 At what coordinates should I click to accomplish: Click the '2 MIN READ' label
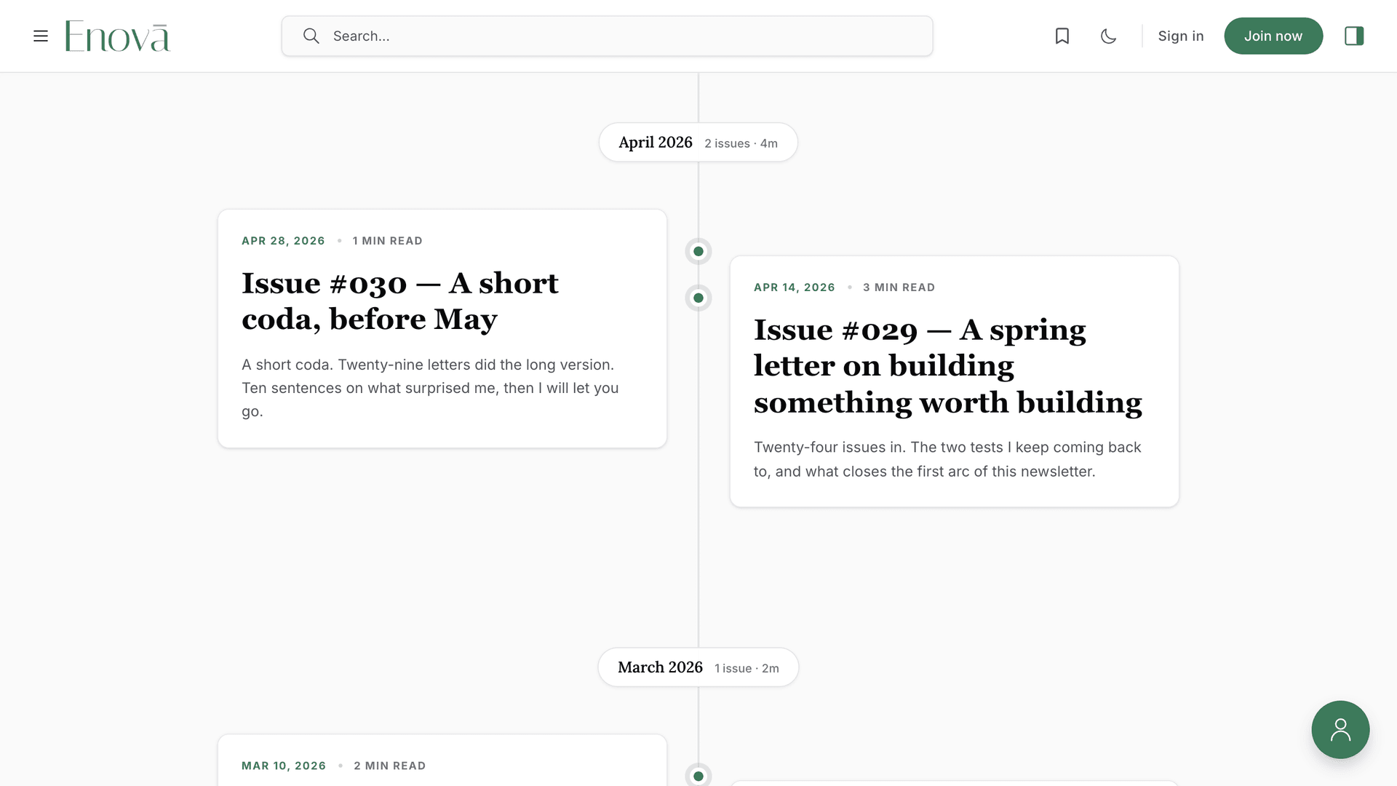pyautogui.click(x=389, y=766)
